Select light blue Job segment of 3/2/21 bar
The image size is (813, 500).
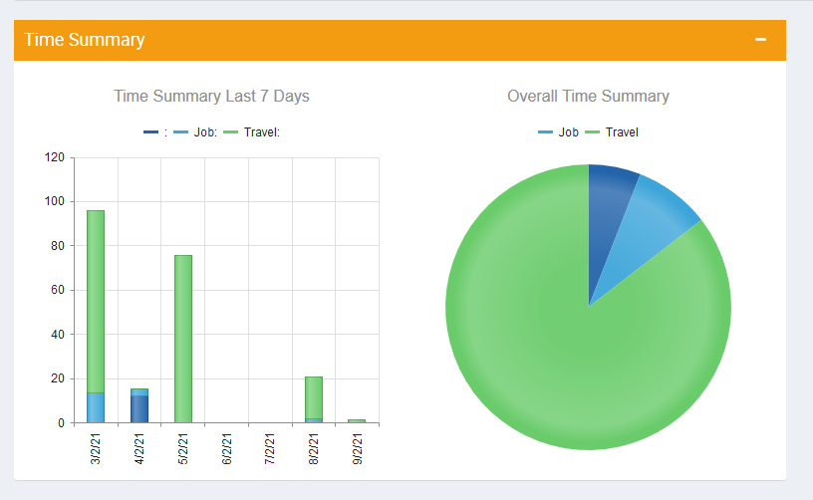96,407
